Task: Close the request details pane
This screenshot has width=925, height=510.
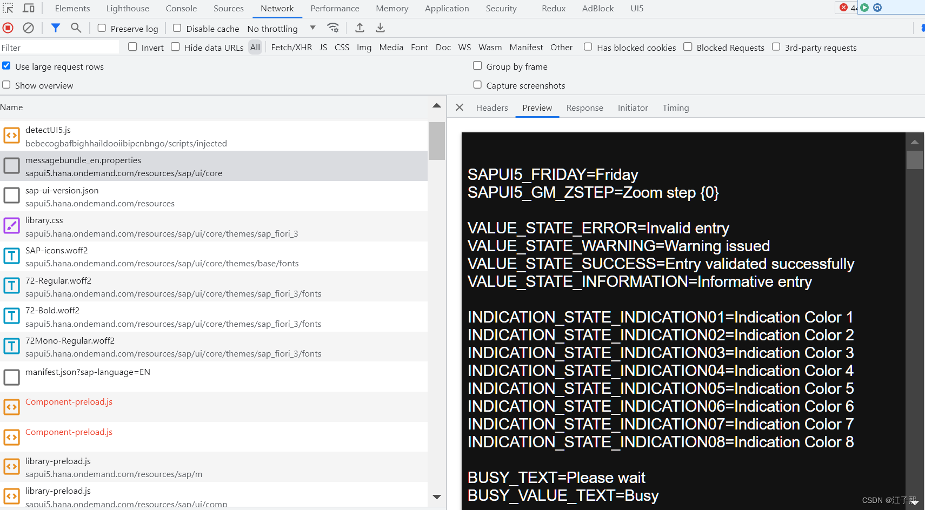Action: [460, 108]
